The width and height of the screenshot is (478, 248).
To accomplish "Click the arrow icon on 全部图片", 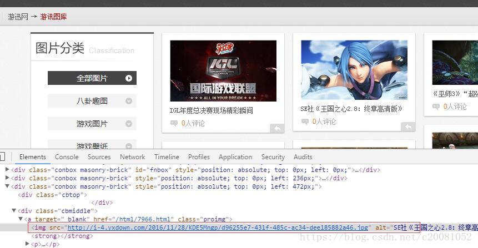I will (x=129, y=78).
